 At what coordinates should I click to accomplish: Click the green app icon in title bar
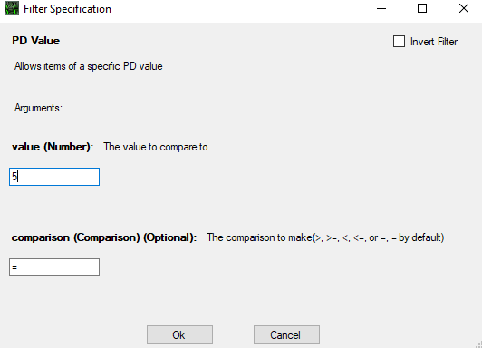click(x=12, y=8)
